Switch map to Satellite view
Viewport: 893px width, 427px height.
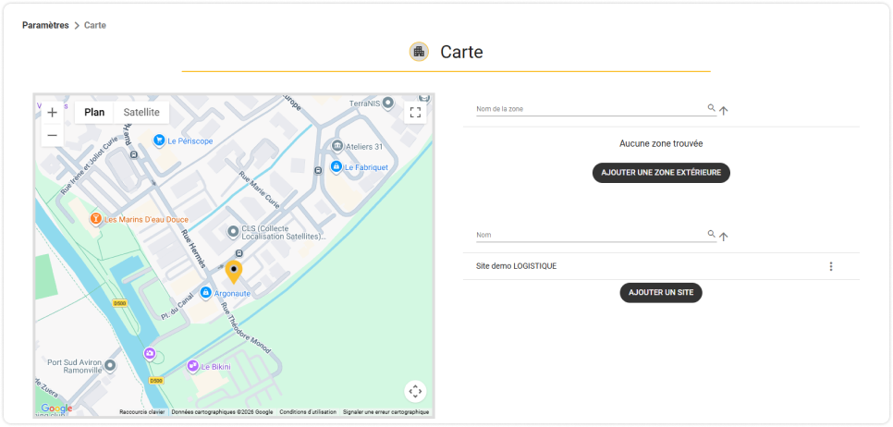tap(141, 112)
